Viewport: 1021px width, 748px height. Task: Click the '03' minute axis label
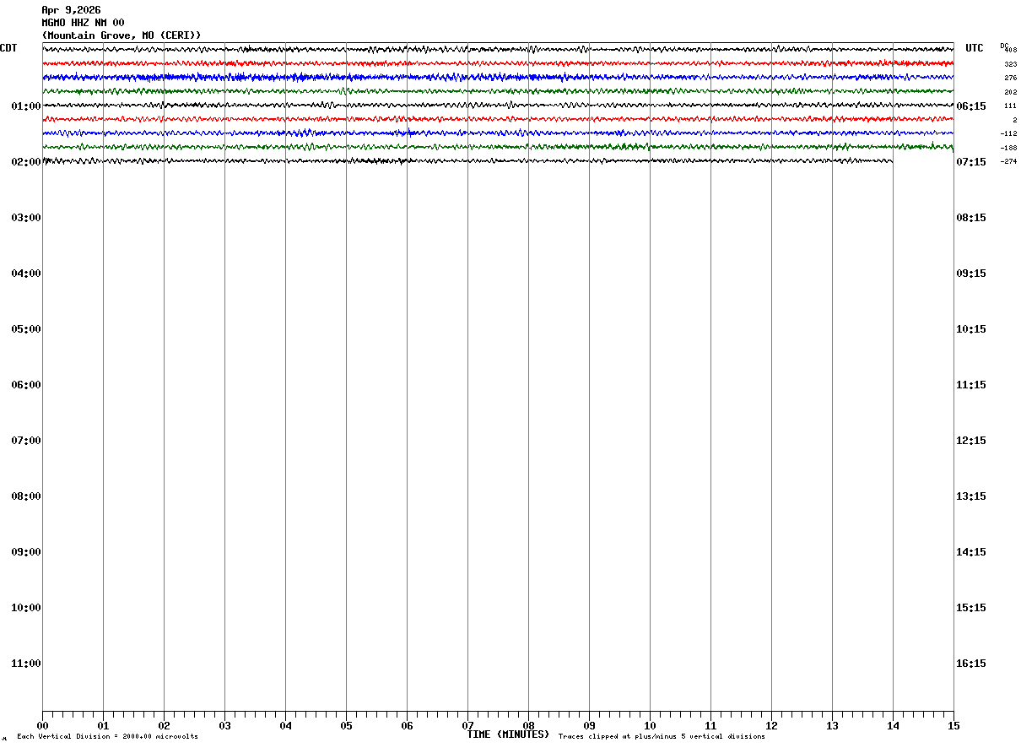[x=224, y=726]
